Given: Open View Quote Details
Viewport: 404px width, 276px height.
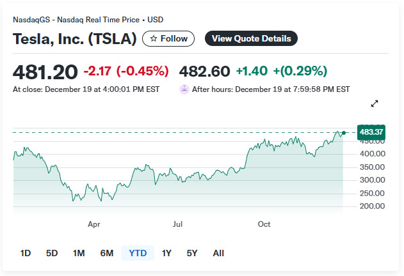Looking at the screenshot, I should (x=251, y=38).
